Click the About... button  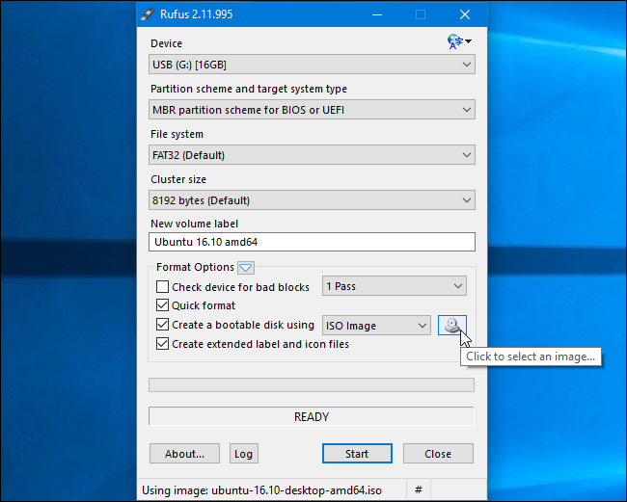[x=184, y=454]
